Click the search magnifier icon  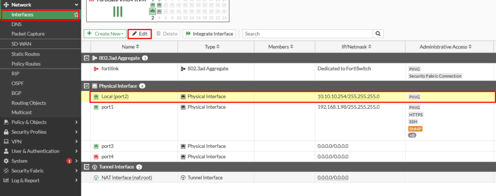(378, 34)
